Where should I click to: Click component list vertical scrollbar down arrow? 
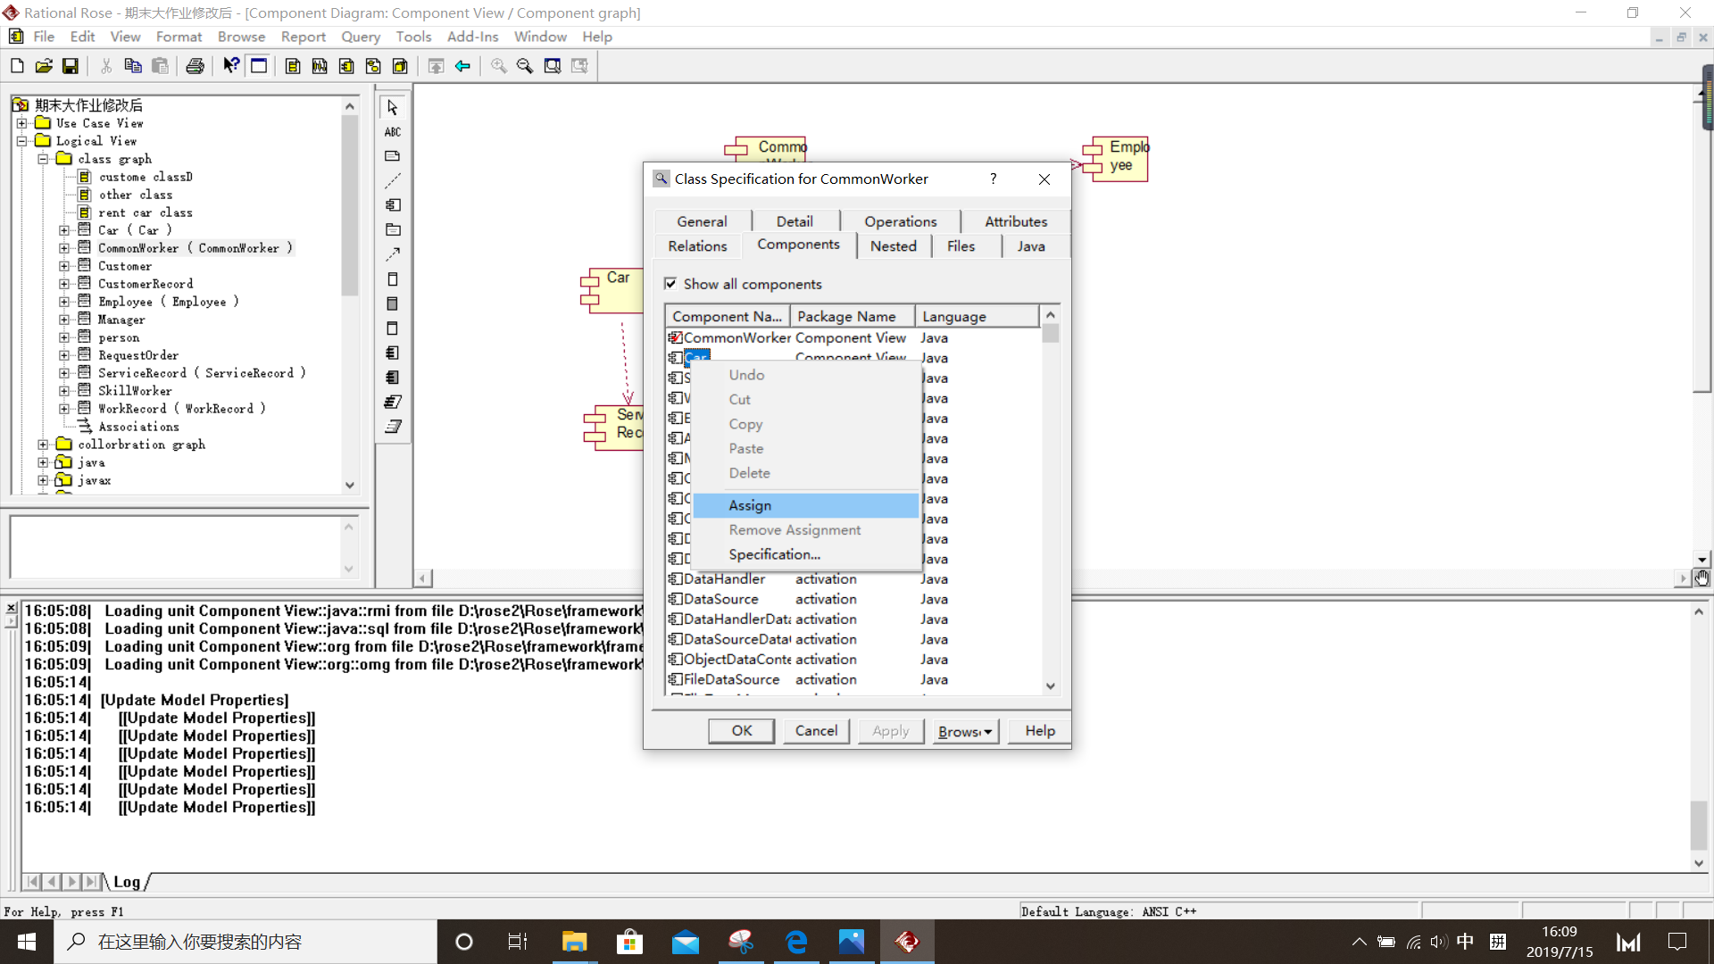[x=1050, y=686]
